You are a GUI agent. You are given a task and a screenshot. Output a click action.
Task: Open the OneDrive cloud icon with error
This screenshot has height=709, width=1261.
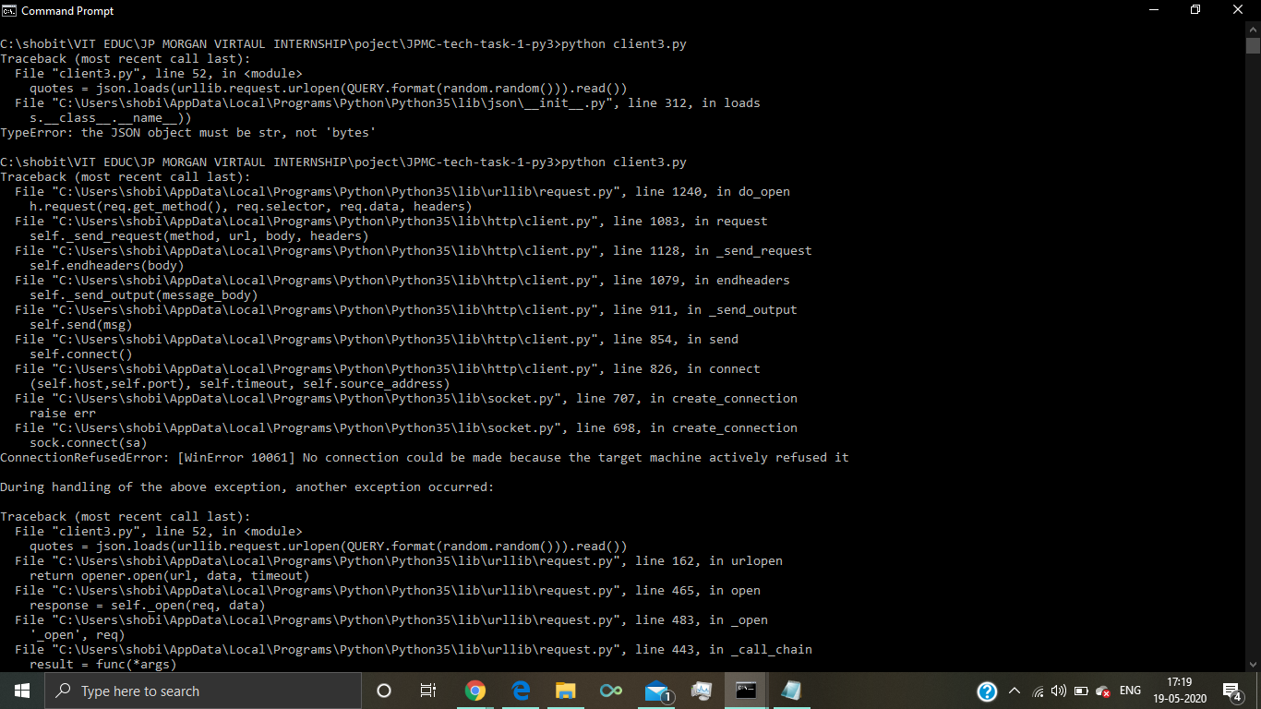1102,691
